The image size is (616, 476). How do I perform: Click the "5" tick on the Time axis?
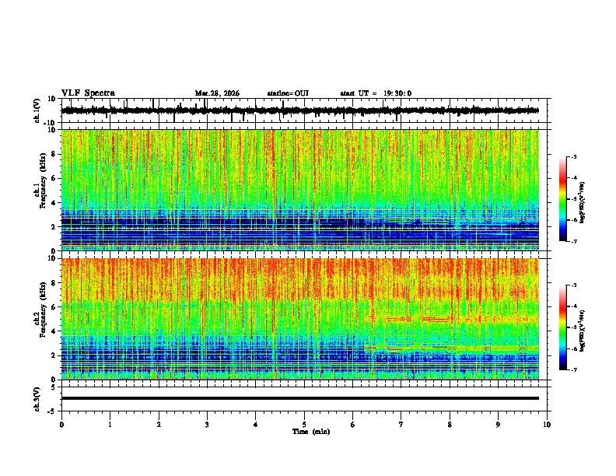(x=304, y=425)
